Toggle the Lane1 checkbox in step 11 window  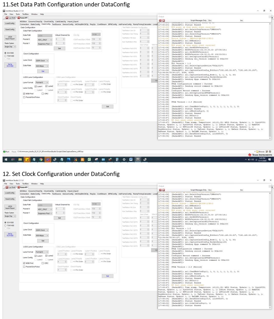point(36,86)
